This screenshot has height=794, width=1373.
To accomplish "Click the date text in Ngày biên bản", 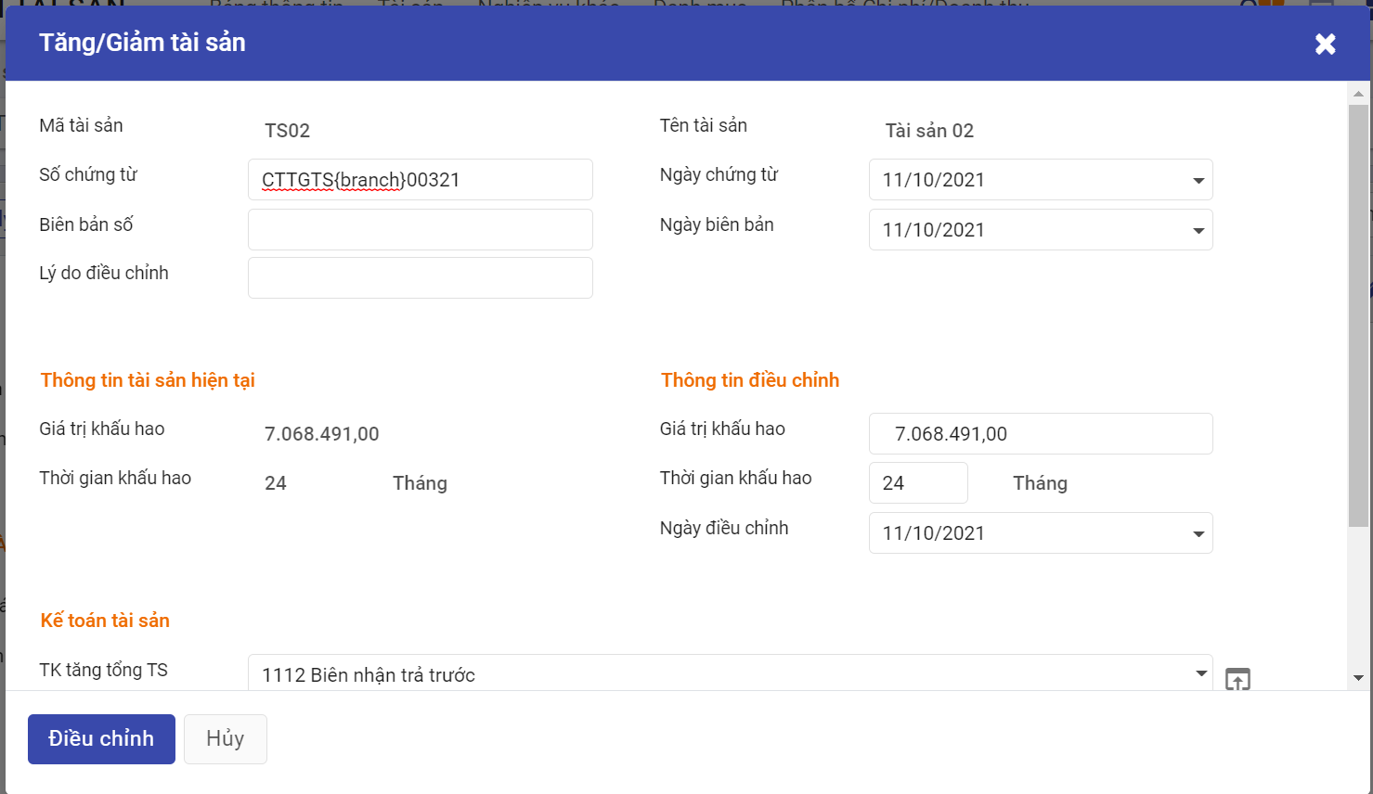I will coord(934,230).
